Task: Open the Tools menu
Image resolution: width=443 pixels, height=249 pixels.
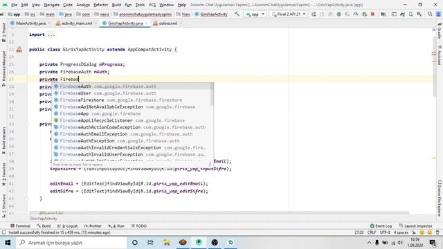Action: click(x=140, y=5)
